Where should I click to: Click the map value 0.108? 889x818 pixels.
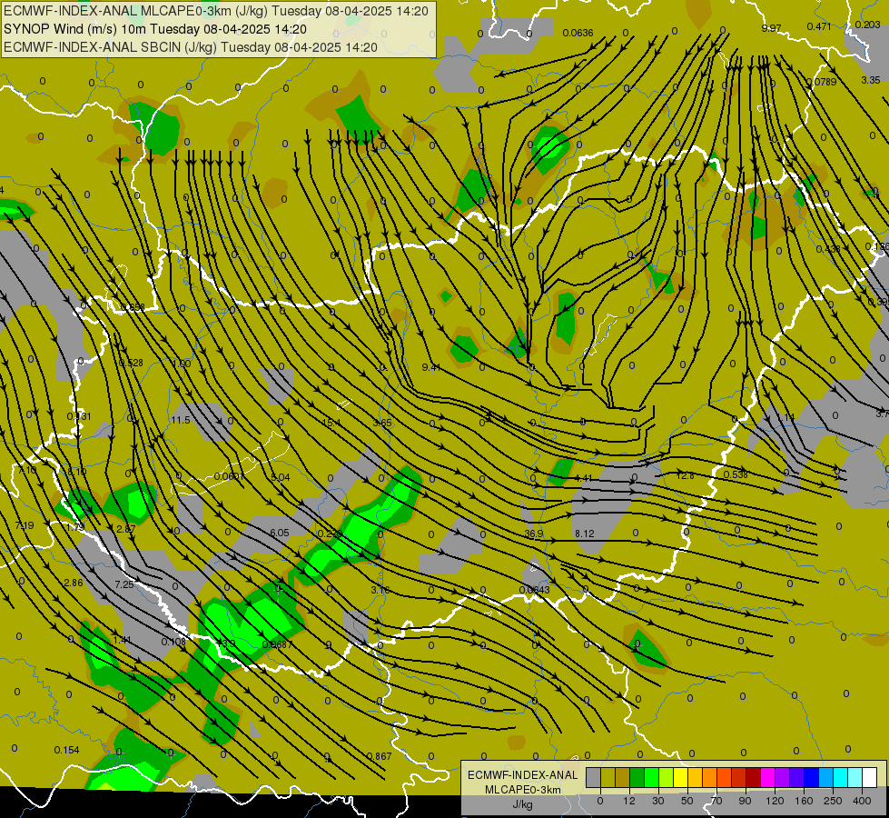click(x=173, y=642)
